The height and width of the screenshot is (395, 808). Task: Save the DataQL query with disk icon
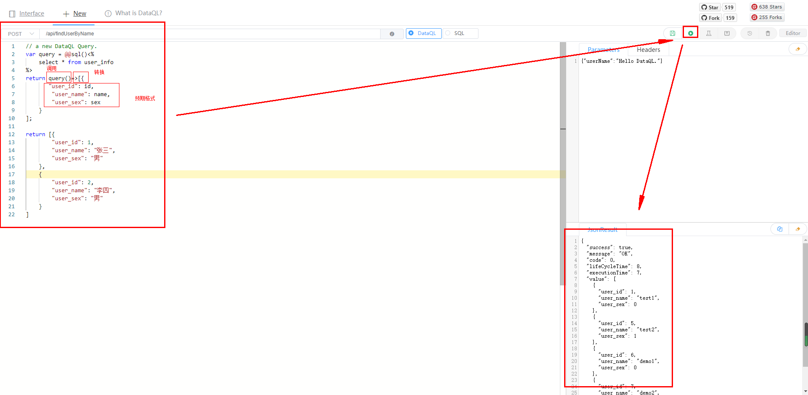coord(673,33)
